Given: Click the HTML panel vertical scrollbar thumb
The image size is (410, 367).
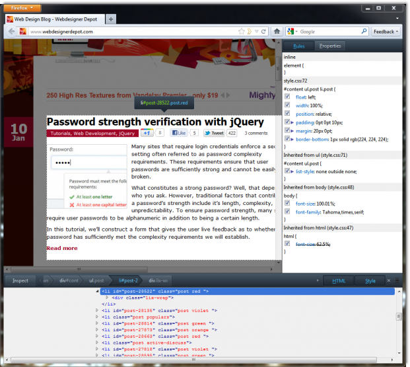Looking at the screenshot, I should (399, 317).
